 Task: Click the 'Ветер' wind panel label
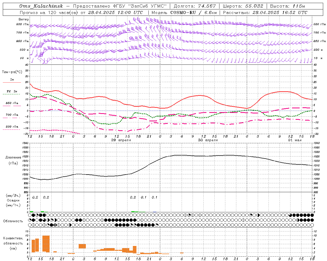(x=24, y=19)
